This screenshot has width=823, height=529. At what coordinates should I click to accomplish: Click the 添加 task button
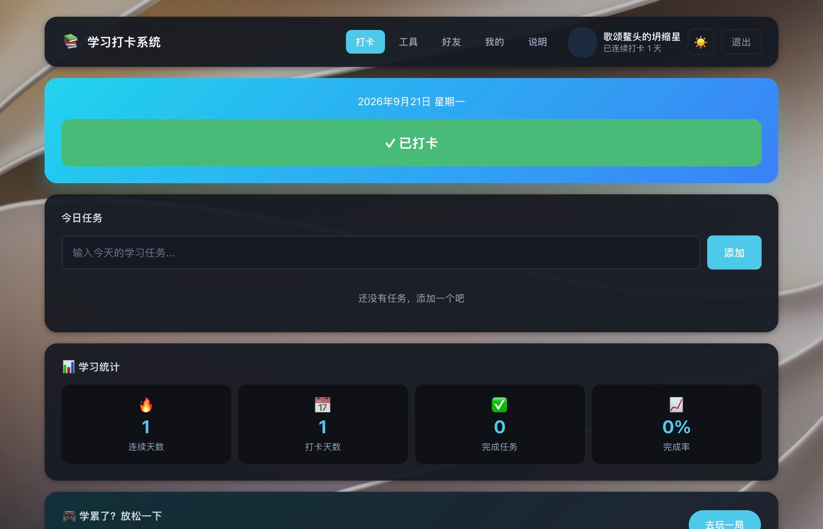(x=734, y=252)
